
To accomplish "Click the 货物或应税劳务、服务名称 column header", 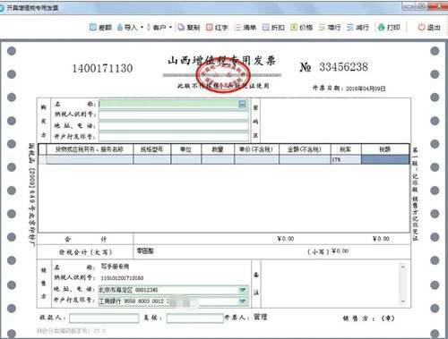I will click(90, 149).
